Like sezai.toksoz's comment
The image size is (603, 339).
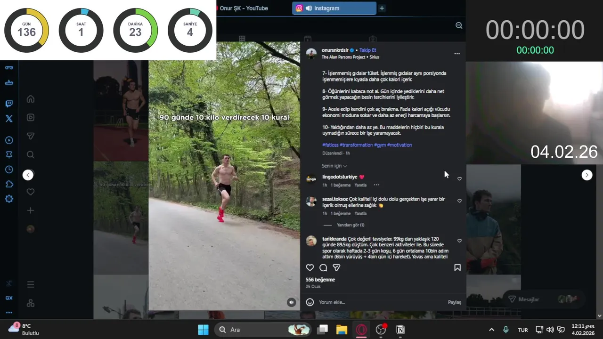click(x=459, y=201)
